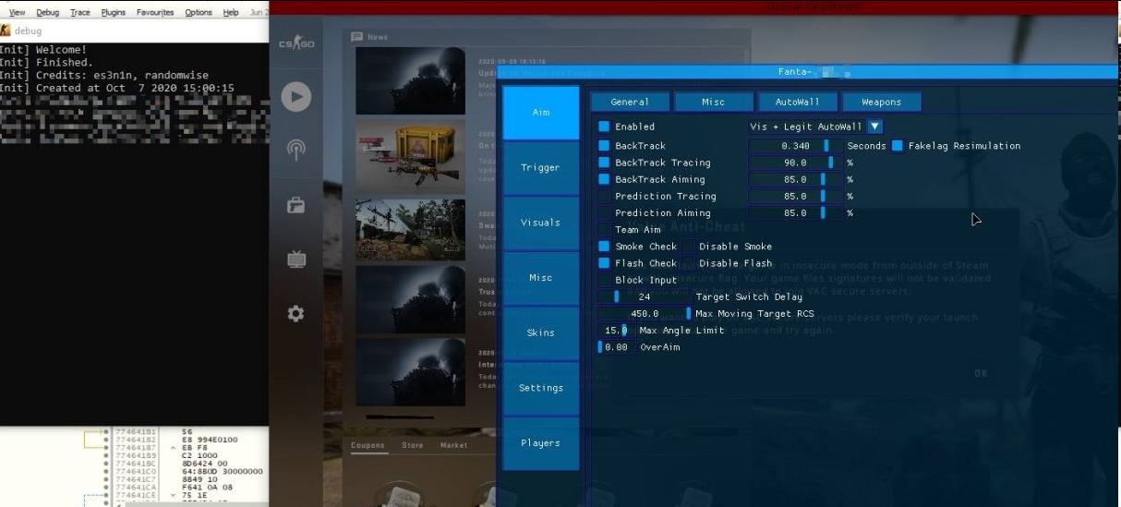The width and height of the screenshot is (1121, 507).
Task: Click OK in the Anti-Cheat dialog behind
Action: [981, 373]
